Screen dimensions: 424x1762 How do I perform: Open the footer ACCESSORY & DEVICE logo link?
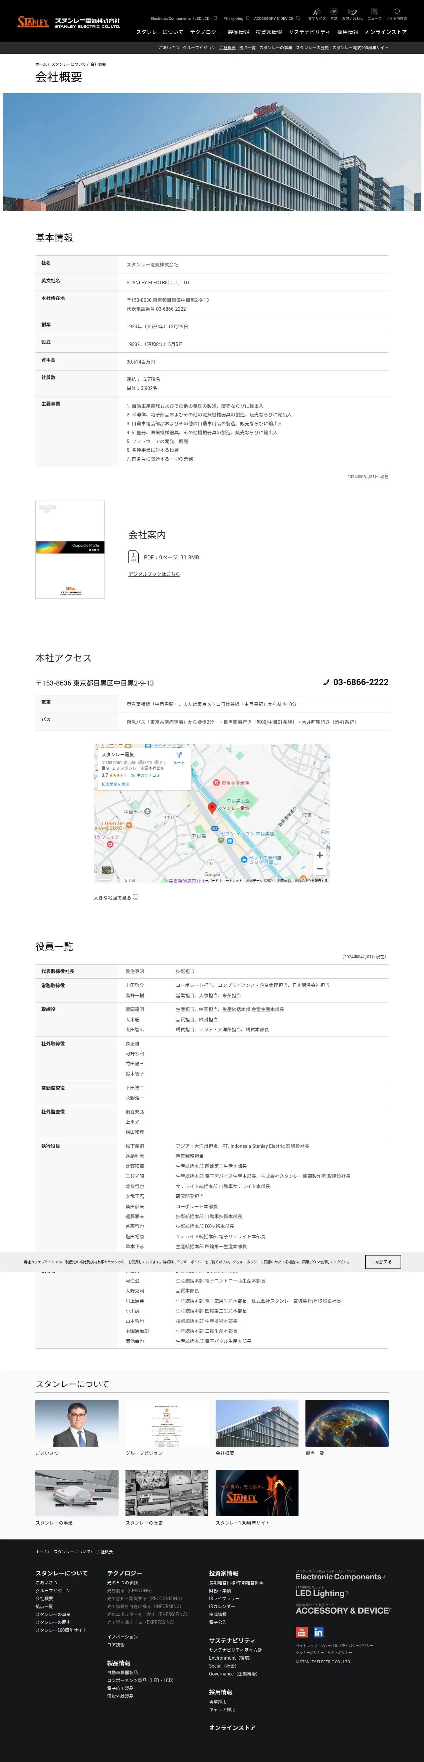[x=344, y=1610]
